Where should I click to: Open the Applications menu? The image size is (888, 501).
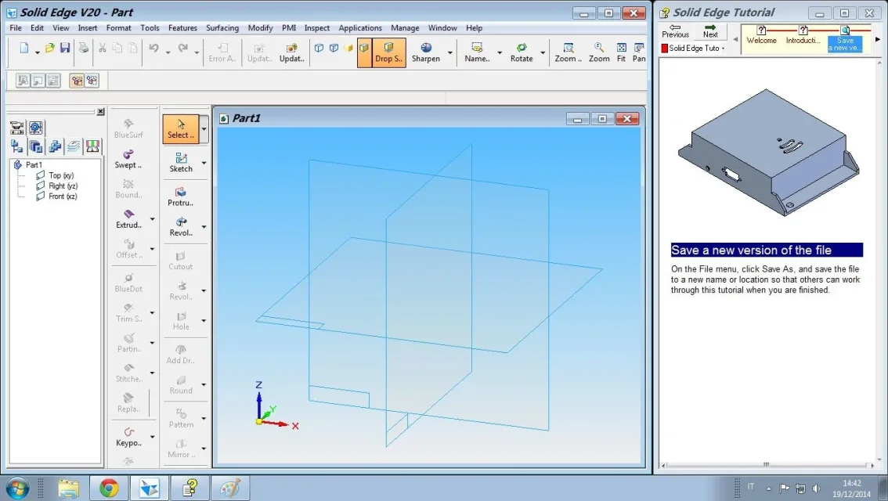[x=360, y=27]
